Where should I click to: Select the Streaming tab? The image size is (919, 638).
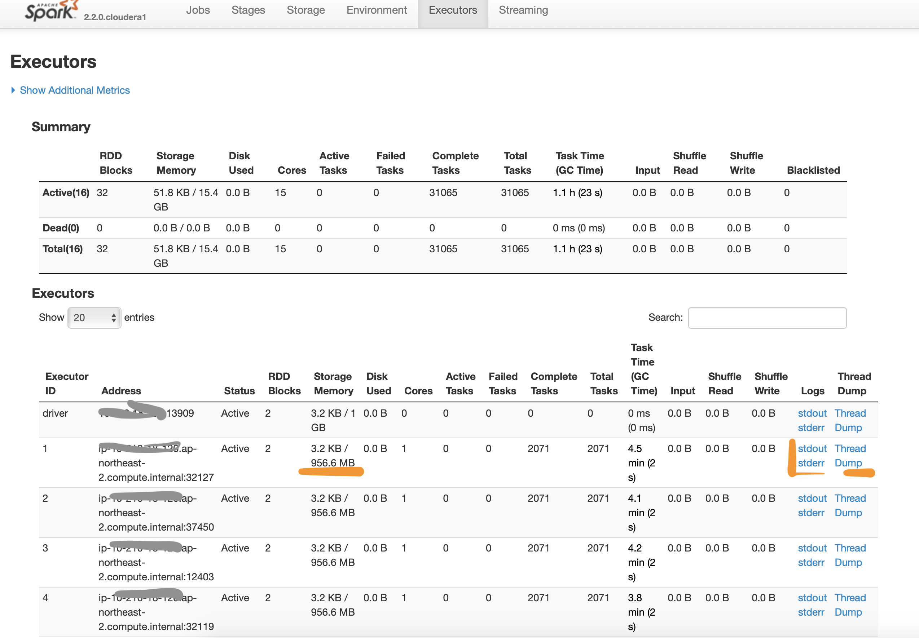click(x=523, y=10)
